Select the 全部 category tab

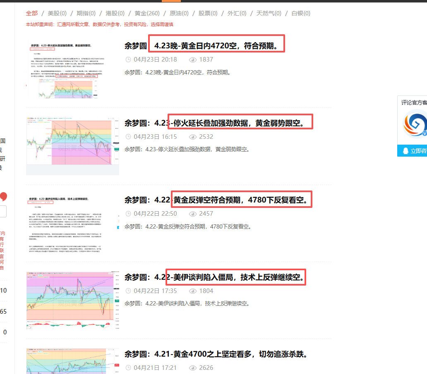pos(31,13)
